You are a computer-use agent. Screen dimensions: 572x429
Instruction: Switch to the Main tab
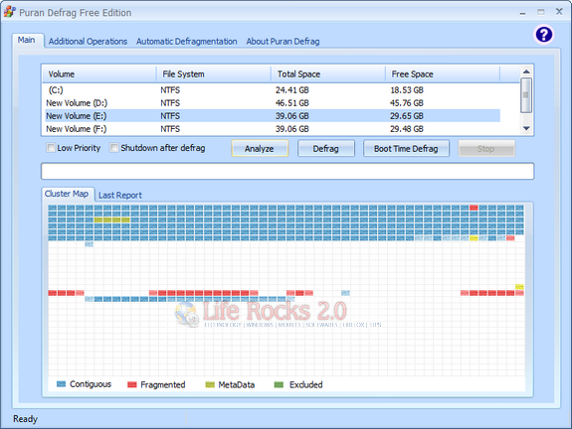27,40
